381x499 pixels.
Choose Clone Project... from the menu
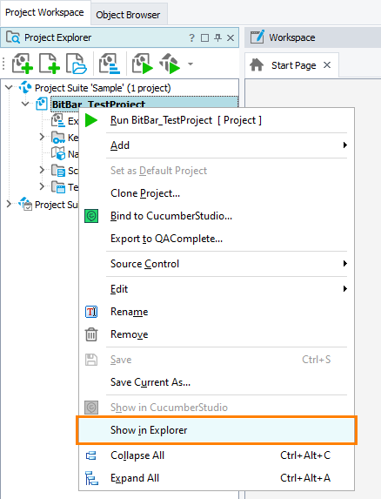tap(216, 193)
